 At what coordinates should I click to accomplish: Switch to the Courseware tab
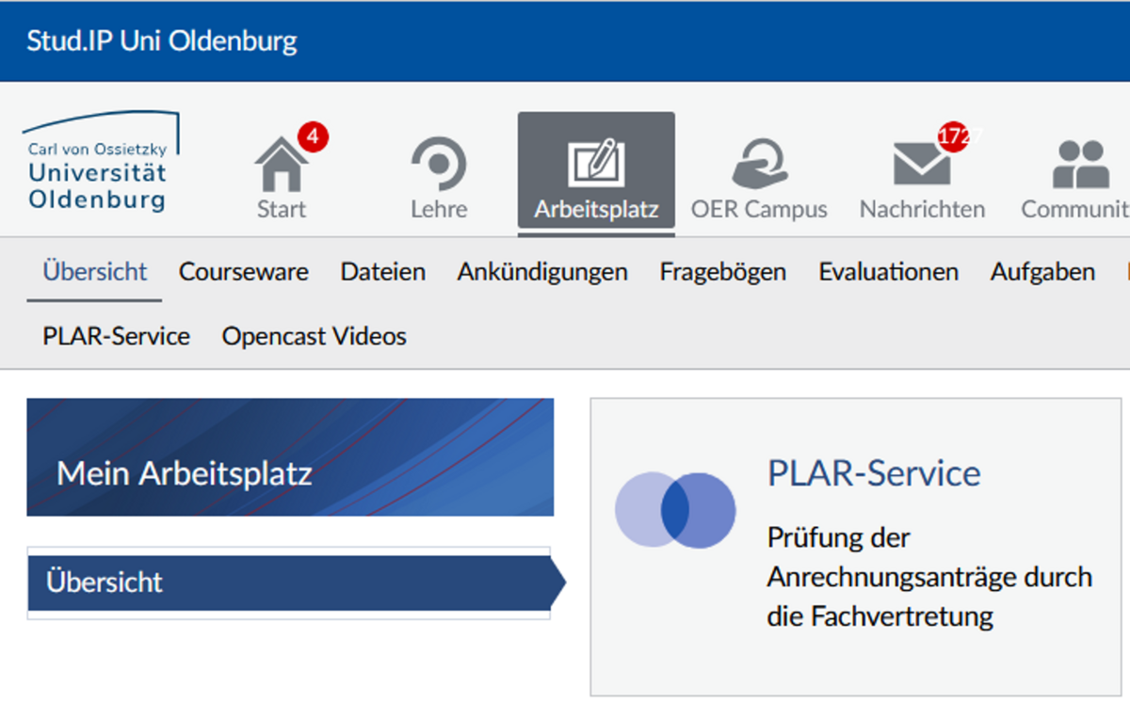point(244,273)
